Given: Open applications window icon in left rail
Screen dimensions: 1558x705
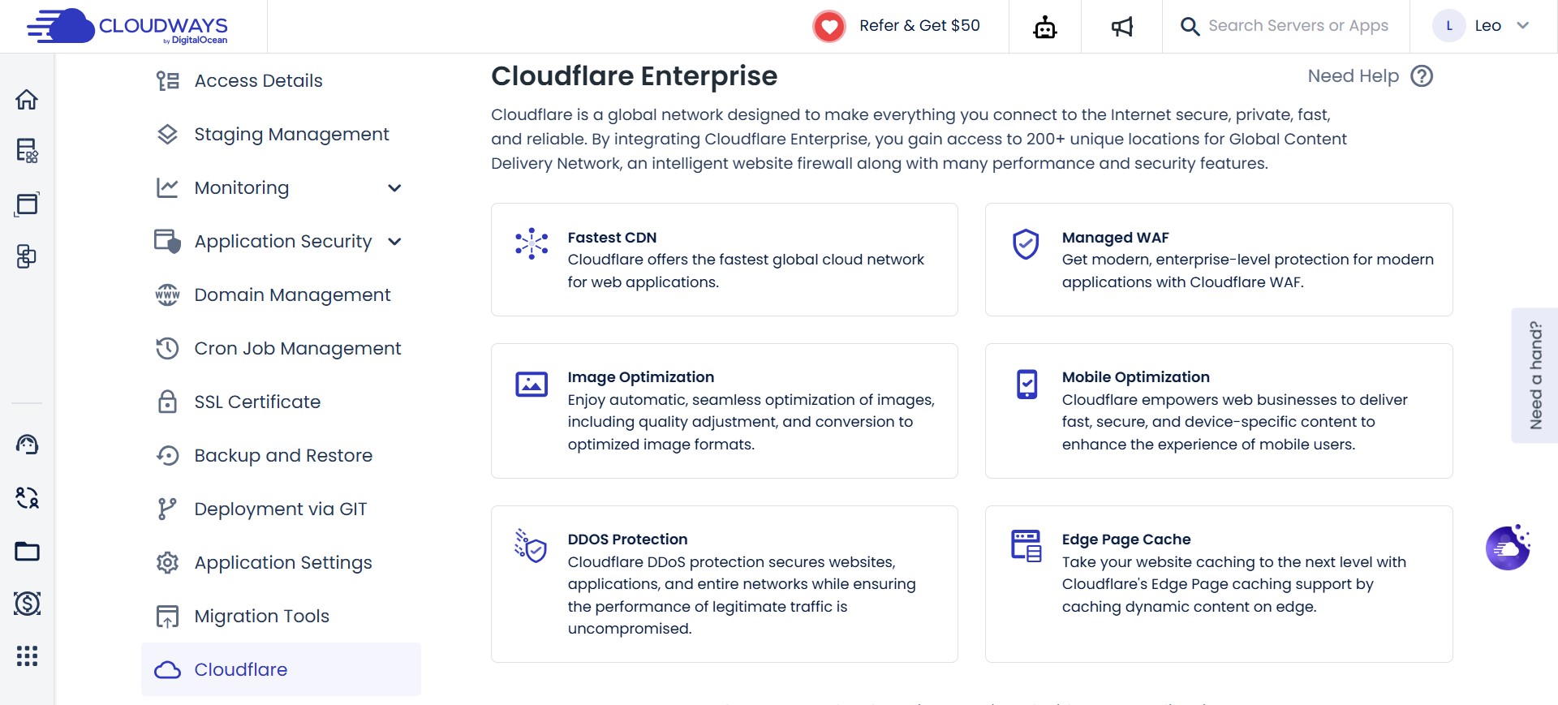Looking at the screenshot, I should [x=27, y=204].
